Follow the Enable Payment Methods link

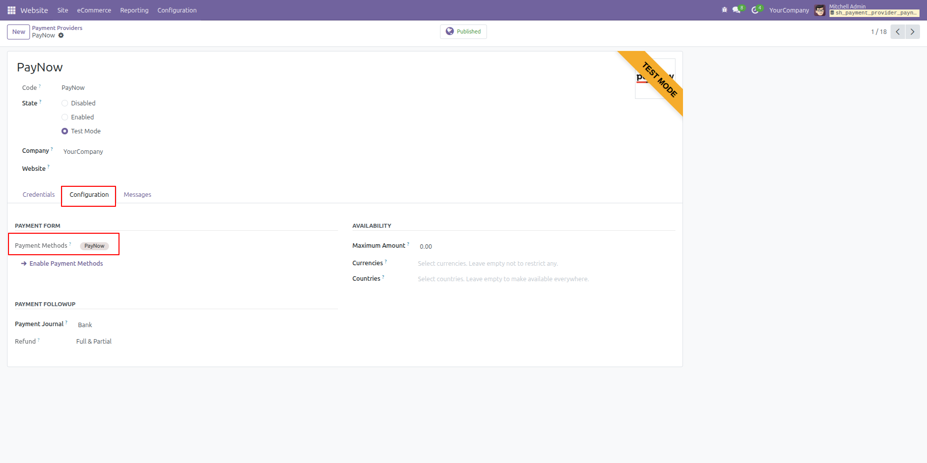pos(62,264)
